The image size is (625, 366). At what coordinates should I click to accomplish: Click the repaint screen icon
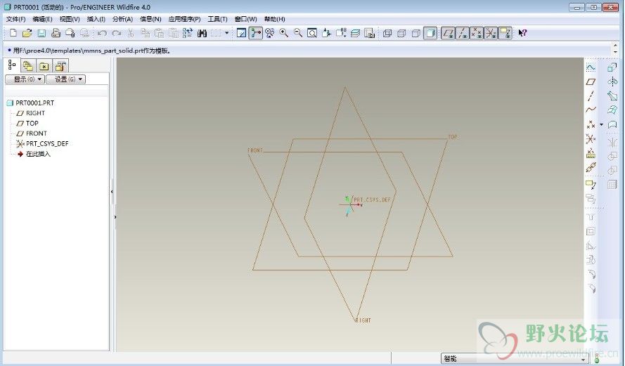pos(241,33)
